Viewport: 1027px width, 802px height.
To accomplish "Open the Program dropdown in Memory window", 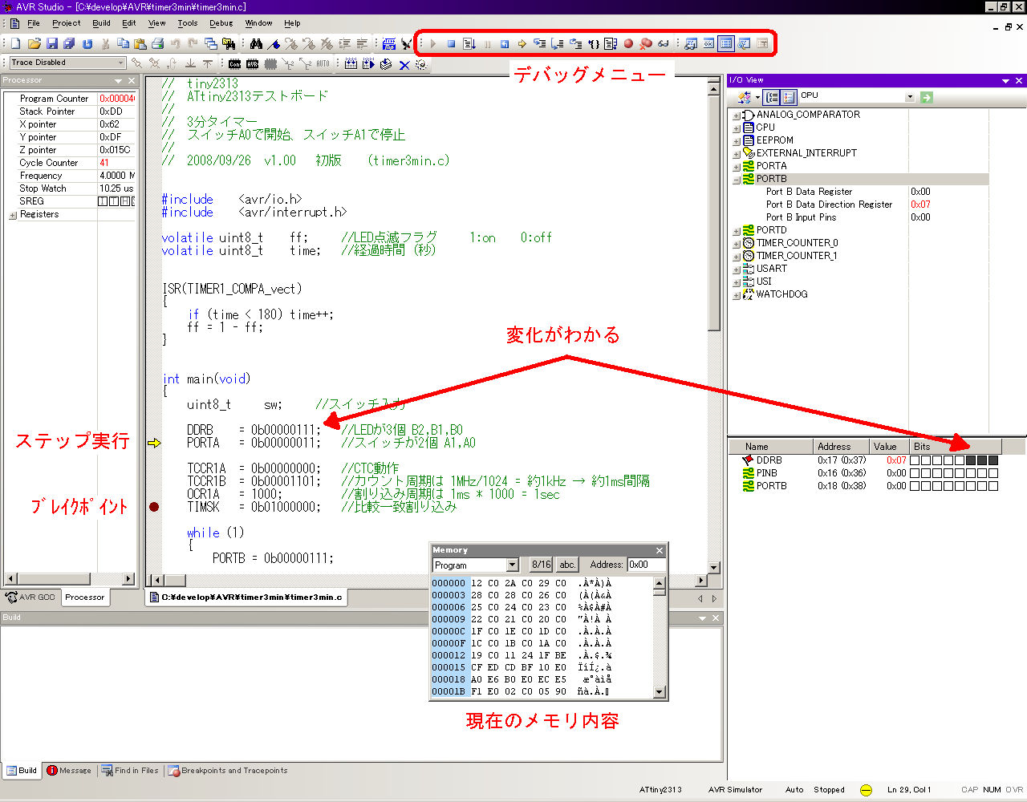I will pyautogui.click(x=512, y=565).
